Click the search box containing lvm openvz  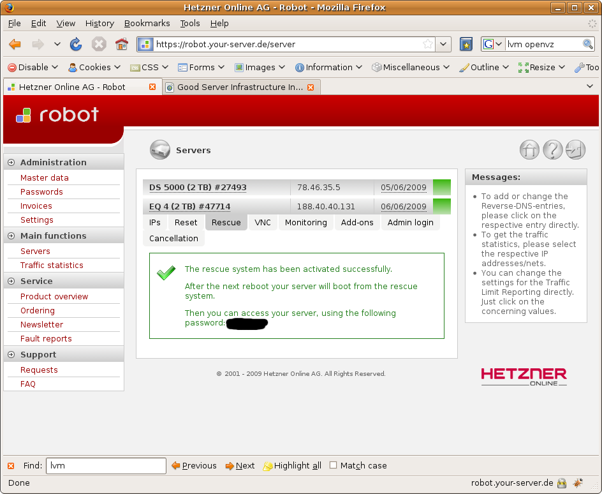tap(543, 44)
